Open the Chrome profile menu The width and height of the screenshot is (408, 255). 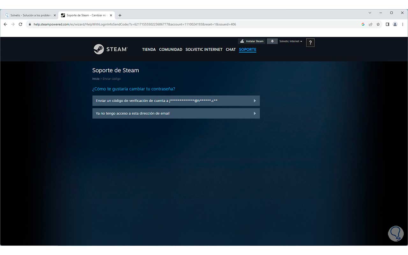click(x=395, y=24)
